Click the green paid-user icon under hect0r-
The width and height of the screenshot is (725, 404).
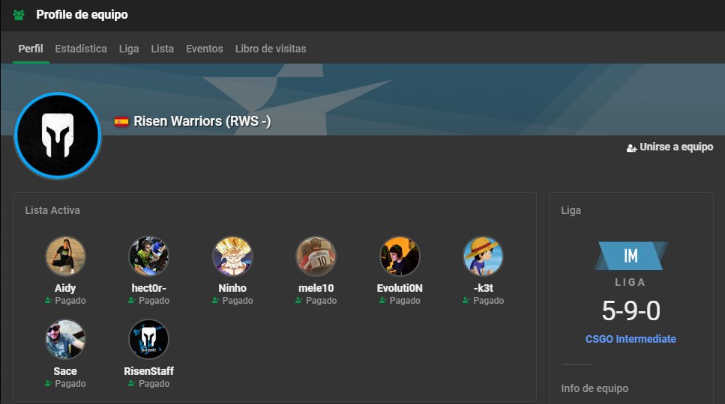tap(132, 301)
